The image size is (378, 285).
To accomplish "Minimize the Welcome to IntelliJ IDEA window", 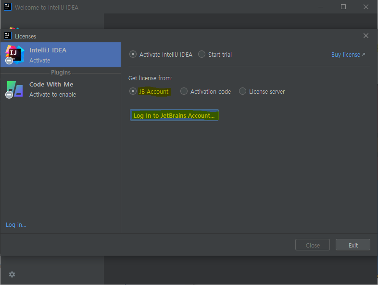I will click(321, 7).
